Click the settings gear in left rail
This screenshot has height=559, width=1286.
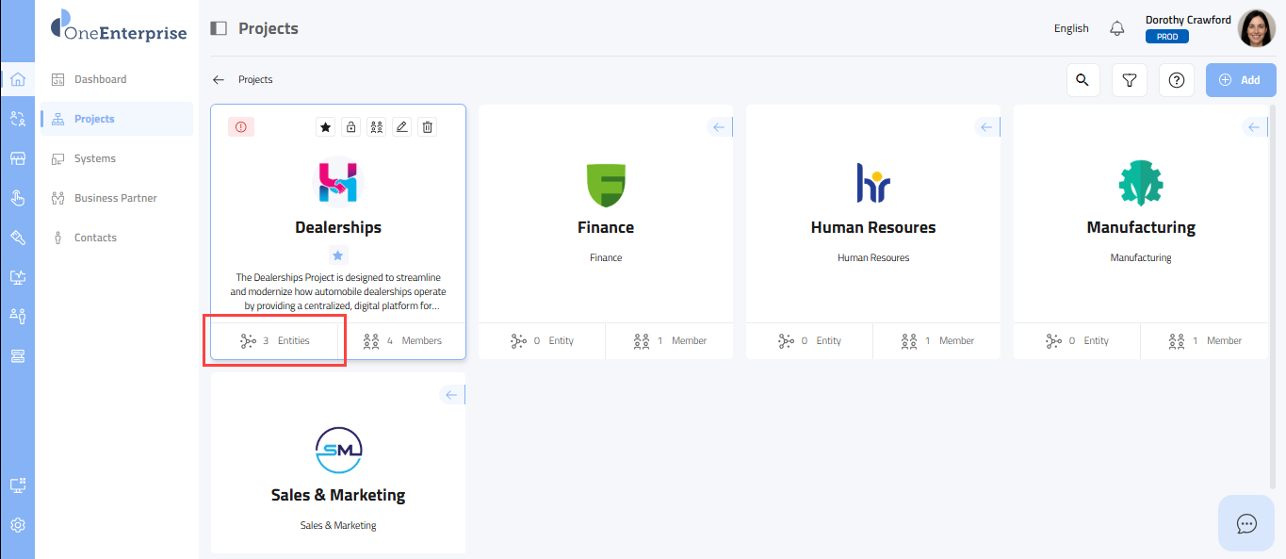pos(17,525)
